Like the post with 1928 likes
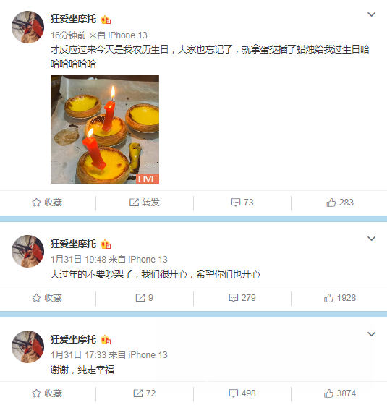This screenshot has width=387, height=405. [x=340, y=298]
